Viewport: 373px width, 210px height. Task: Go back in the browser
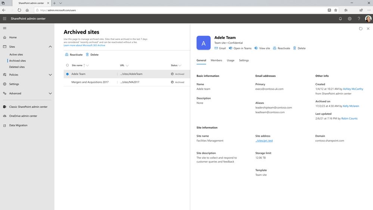4,10
